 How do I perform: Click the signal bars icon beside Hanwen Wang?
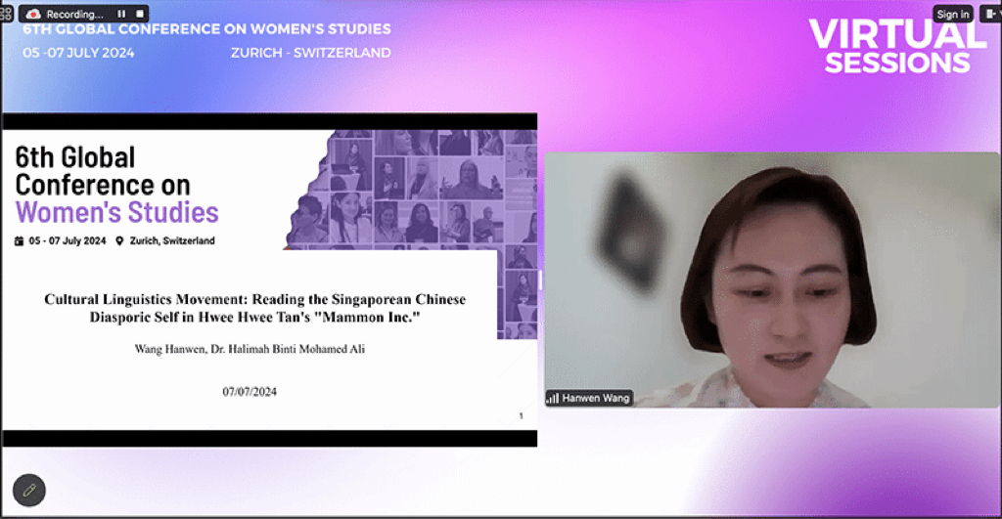(553, 398)
